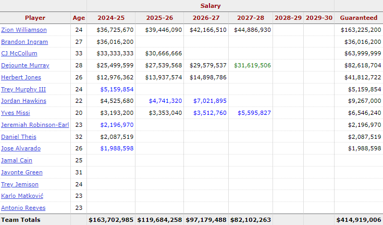The width and height of the screenshot is (383, 225).
Task: Click the CJ McCollum link
Action: pos(19,53)
